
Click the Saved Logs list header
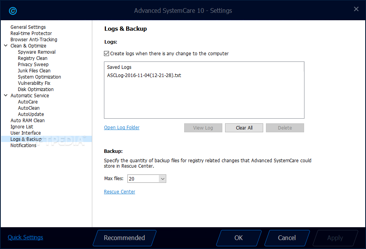[x=119, y=67]
